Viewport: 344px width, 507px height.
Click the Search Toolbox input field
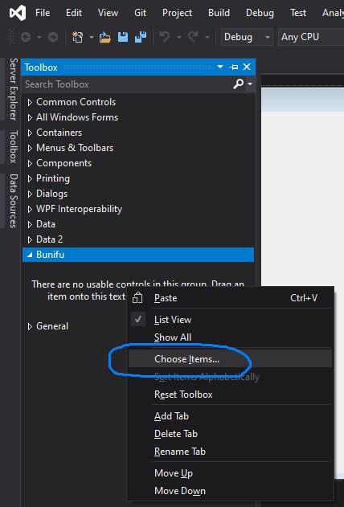coord(128,84)
